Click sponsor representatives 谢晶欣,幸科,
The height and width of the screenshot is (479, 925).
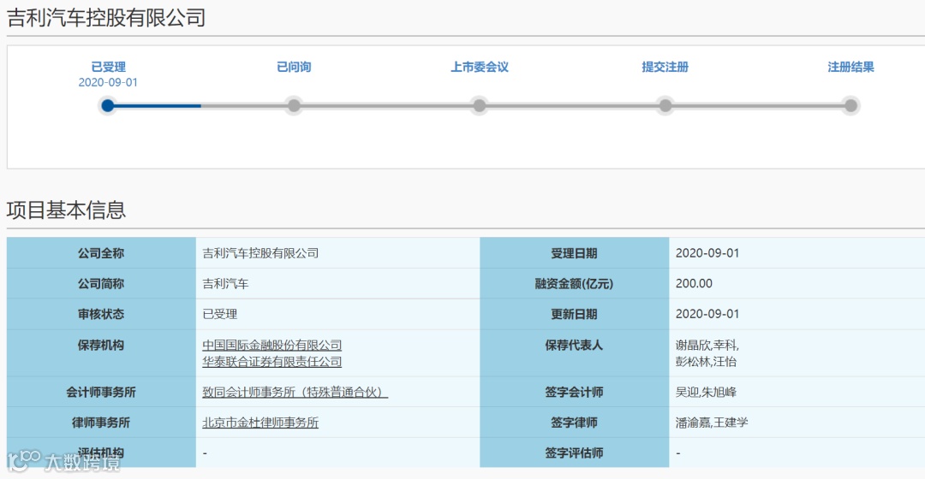click(707, 346)
